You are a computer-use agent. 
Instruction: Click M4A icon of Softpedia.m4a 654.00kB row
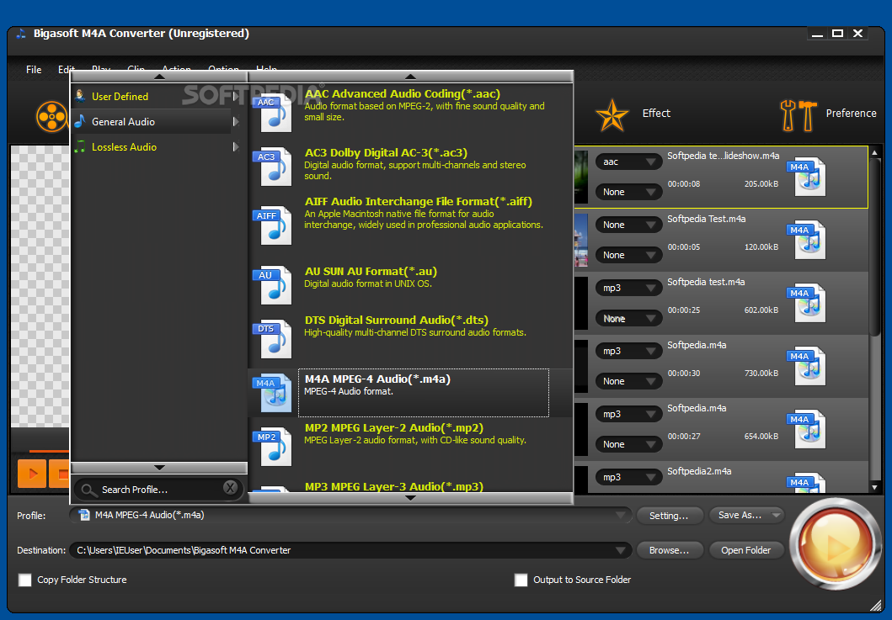pyautogui.click(x=806, y=429)
